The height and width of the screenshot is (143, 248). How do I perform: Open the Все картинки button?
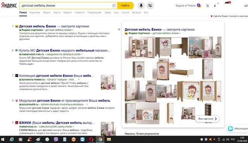pyautogui.click(x=207, y=119)
